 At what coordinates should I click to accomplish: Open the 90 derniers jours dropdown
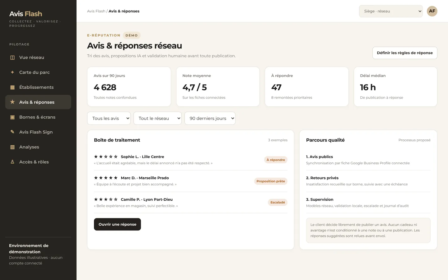click(x=210, y=118)
